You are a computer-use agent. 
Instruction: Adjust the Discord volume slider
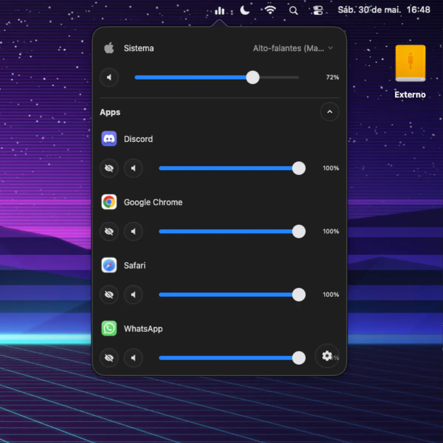(x=232, y=168)
